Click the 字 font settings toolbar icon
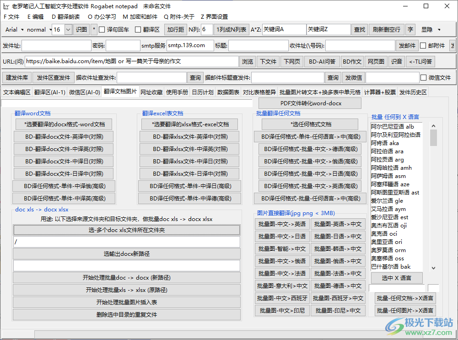Screen dimensions: 458x340 pos(410,29)
